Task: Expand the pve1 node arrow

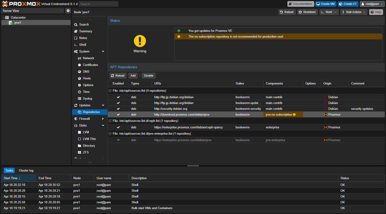Action: coord(7,23)
